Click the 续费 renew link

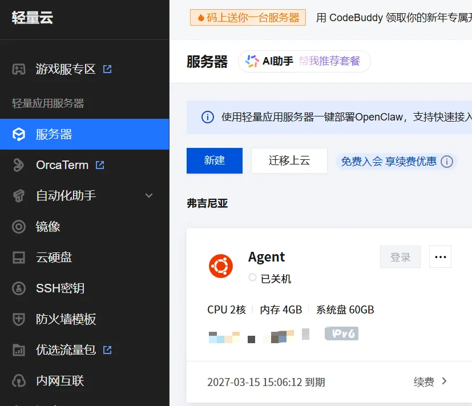pos(424,382)
